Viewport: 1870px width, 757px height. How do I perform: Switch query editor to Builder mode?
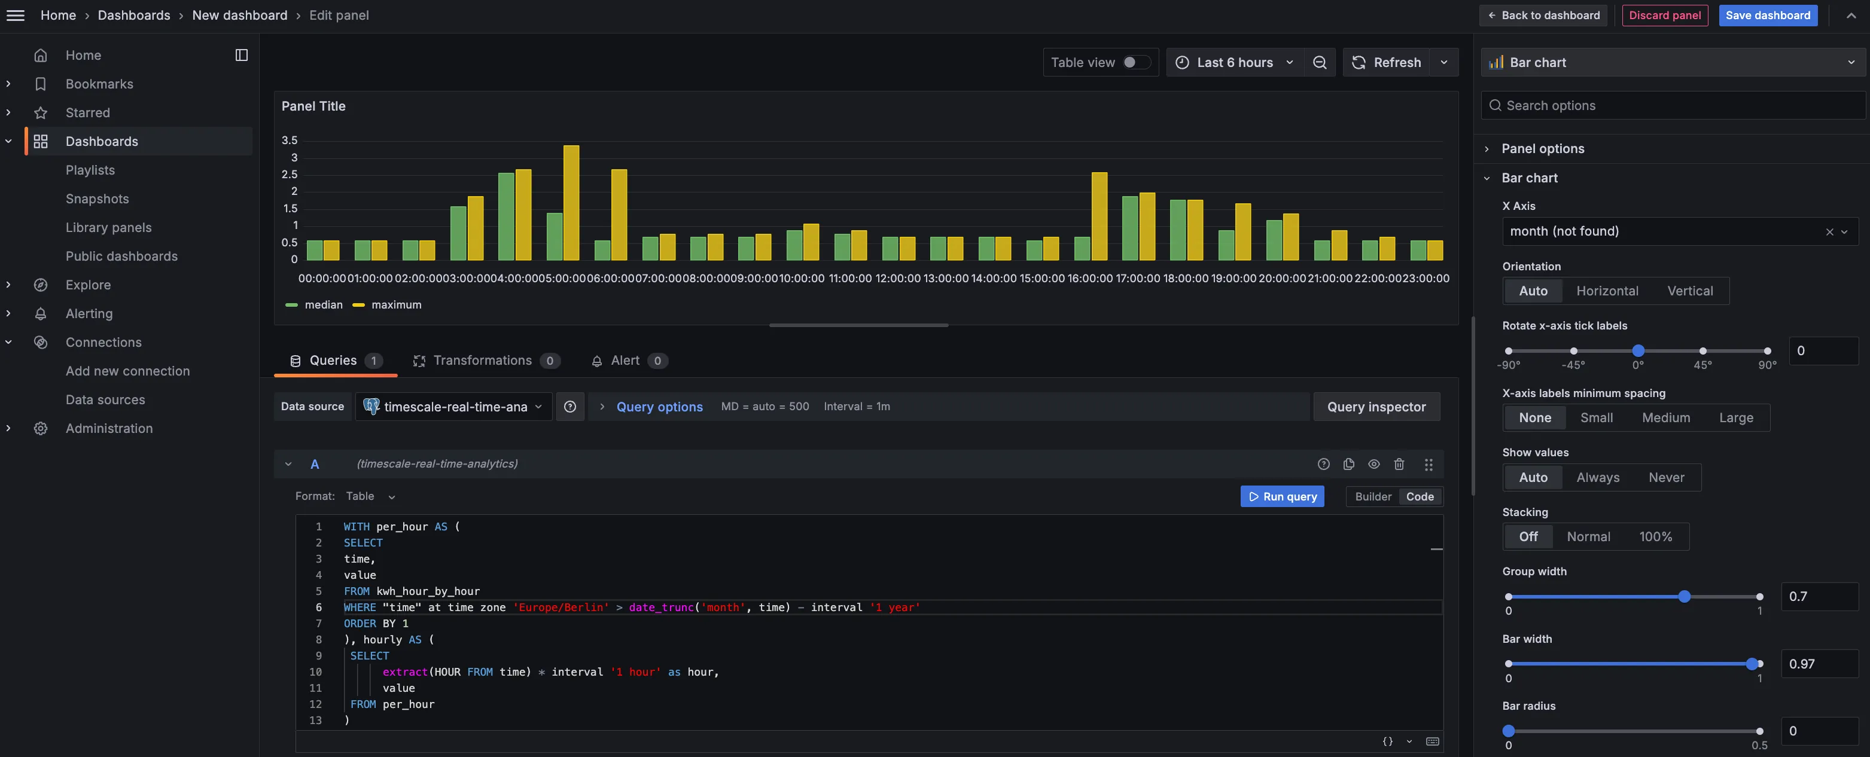(x=1373, y=496)
